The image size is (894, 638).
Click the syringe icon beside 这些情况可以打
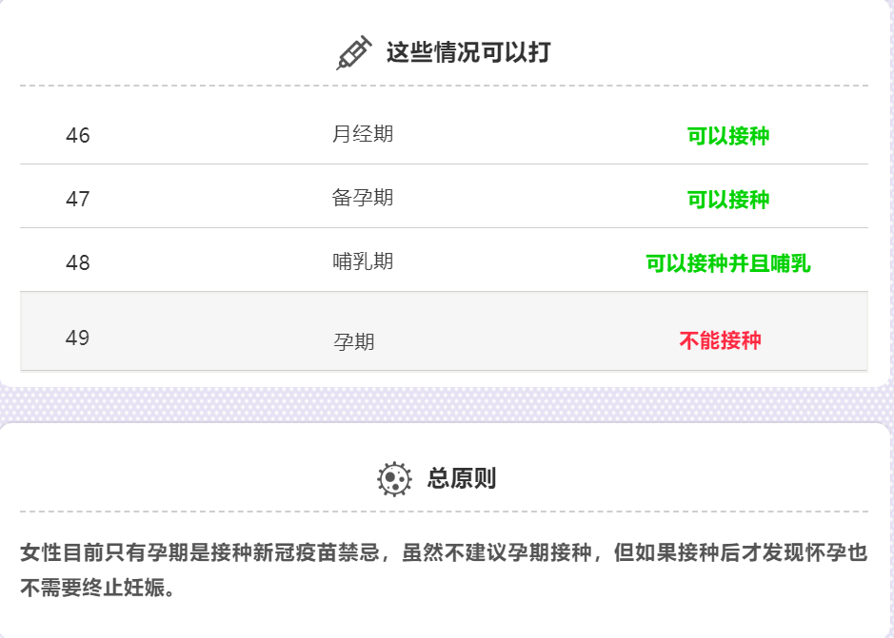353,52
